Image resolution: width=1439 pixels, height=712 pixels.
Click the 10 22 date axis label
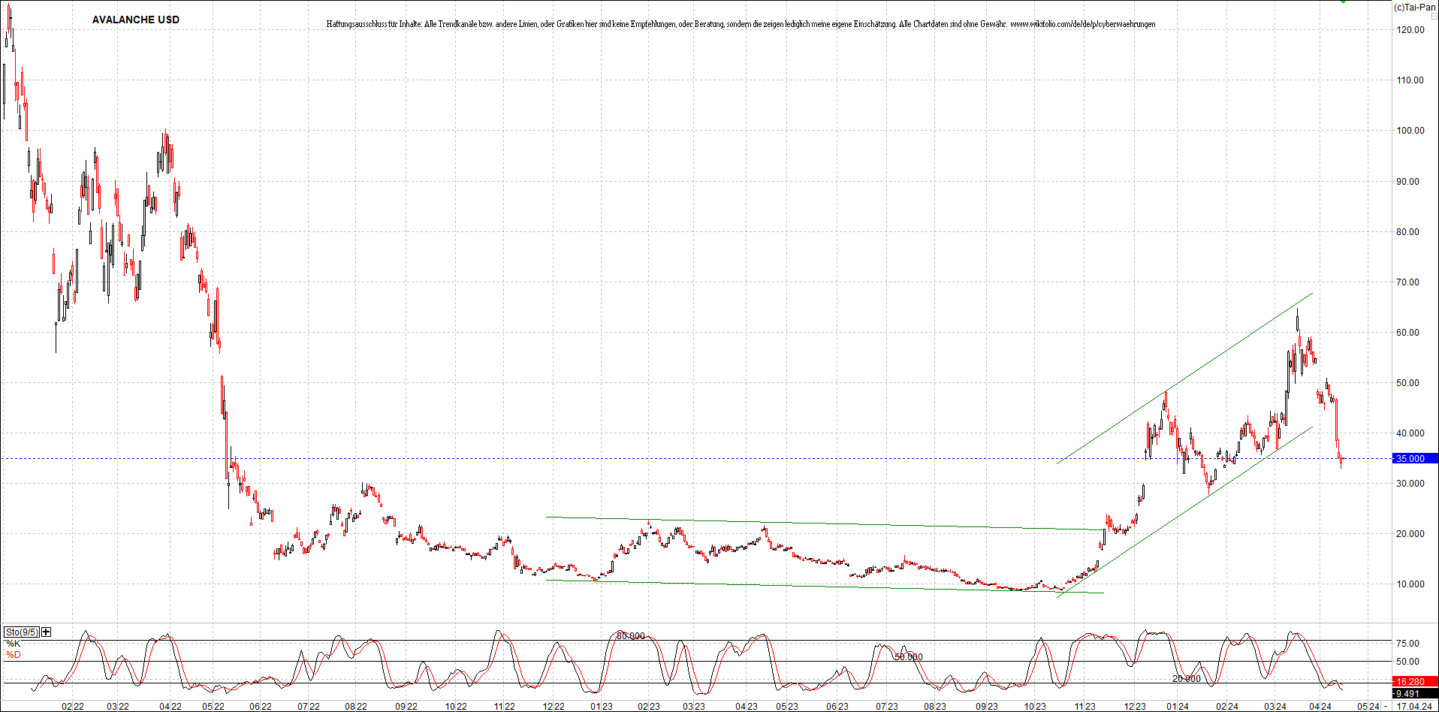456,707
